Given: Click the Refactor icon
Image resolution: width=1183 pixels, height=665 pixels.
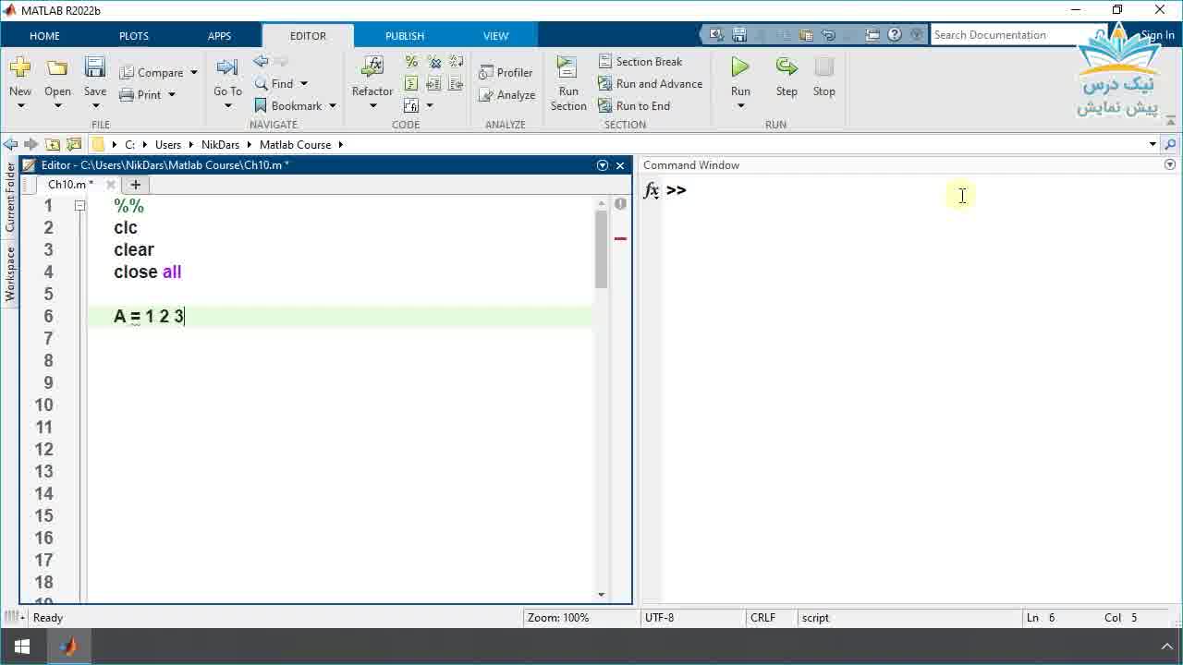Looking at the screenshot, I should point(372,67).
